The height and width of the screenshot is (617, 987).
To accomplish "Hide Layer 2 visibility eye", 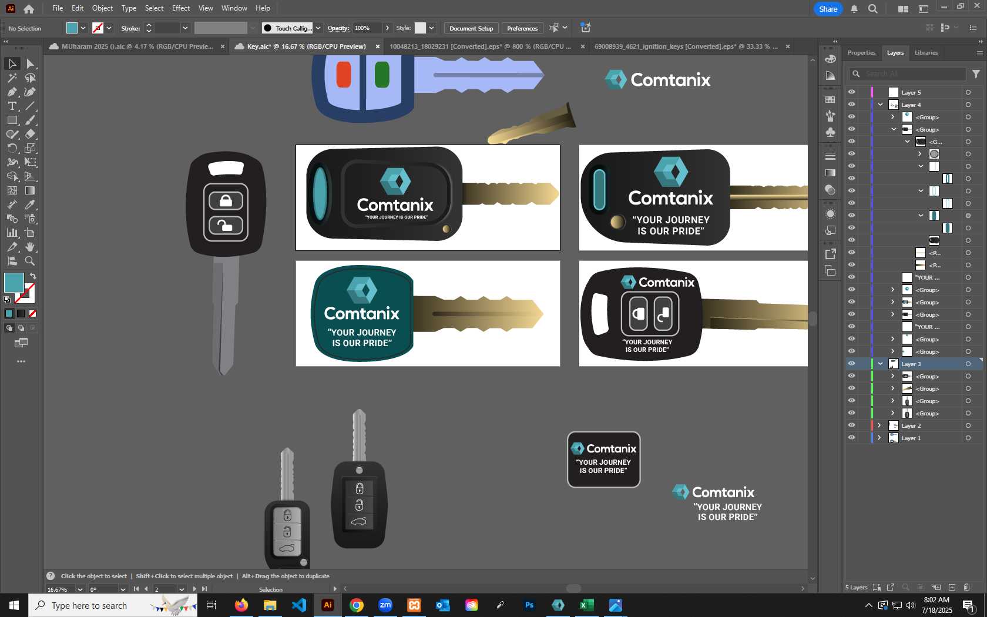I will 851,425.
